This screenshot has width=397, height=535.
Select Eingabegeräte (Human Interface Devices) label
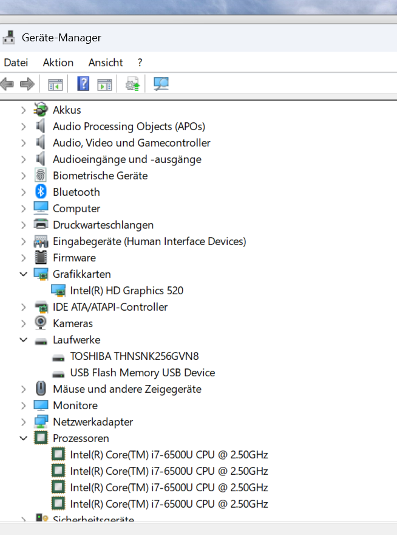(149, 241)
